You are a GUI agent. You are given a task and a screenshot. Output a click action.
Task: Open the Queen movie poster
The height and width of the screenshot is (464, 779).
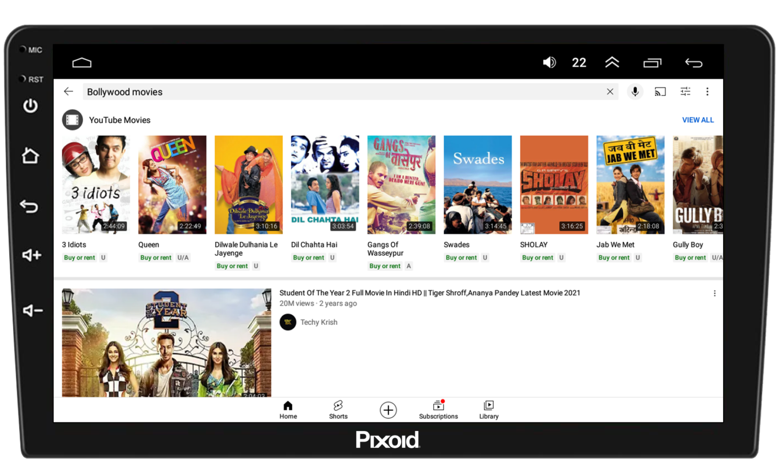click(172, 184)
